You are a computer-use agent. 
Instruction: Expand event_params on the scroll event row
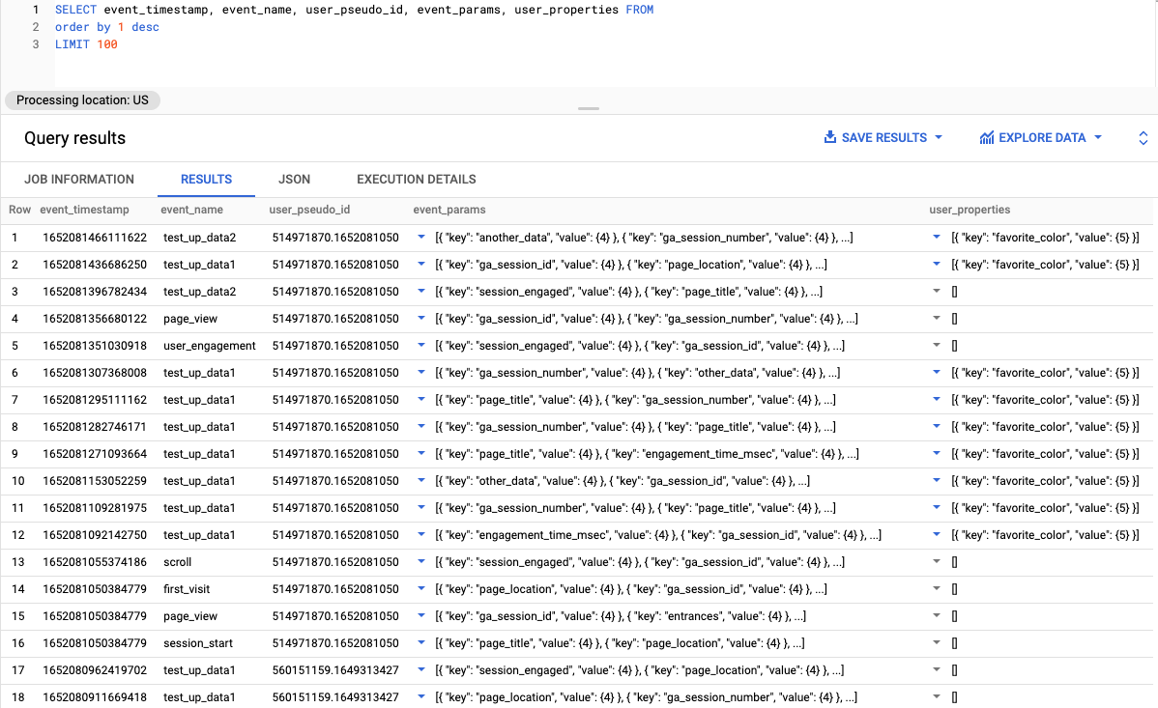tap(420, 561)
